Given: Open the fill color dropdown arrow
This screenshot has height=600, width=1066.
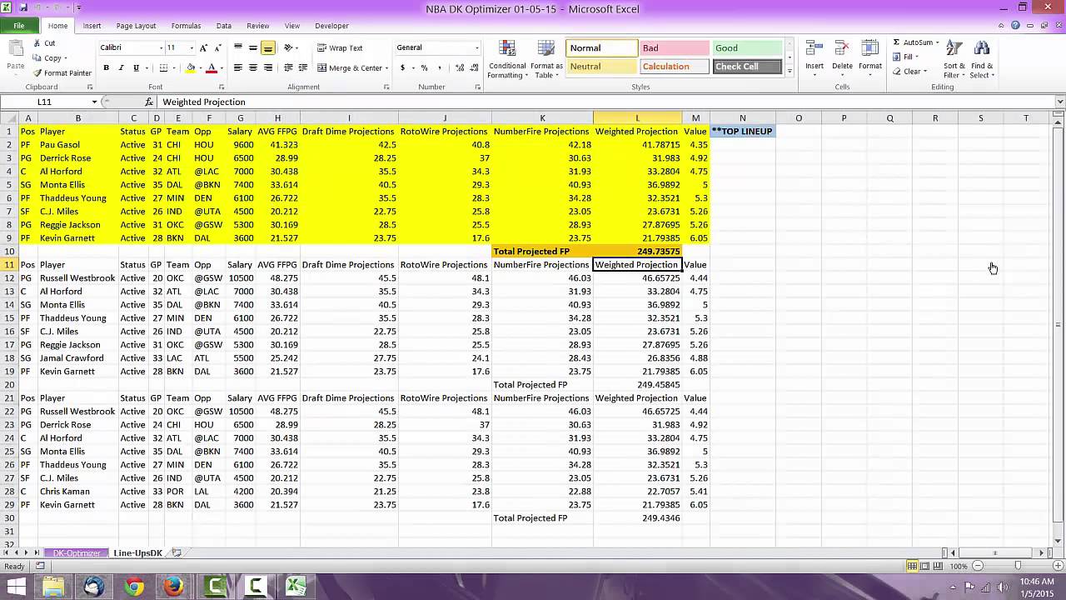Looking at the screenshot, I should coord(200,67).
